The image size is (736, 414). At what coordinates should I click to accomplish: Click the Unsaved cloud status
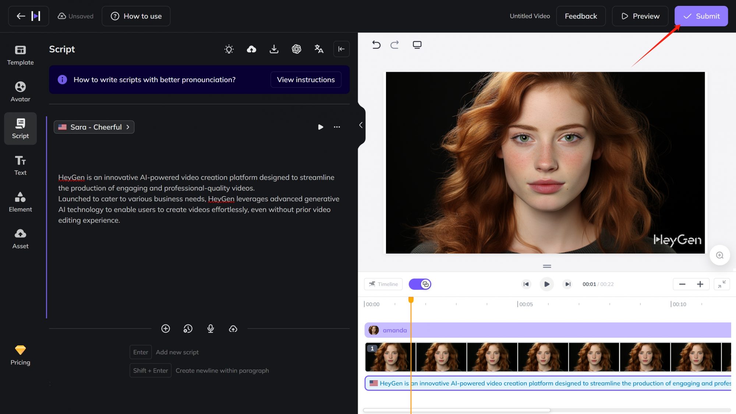click(x=75, y=16)
